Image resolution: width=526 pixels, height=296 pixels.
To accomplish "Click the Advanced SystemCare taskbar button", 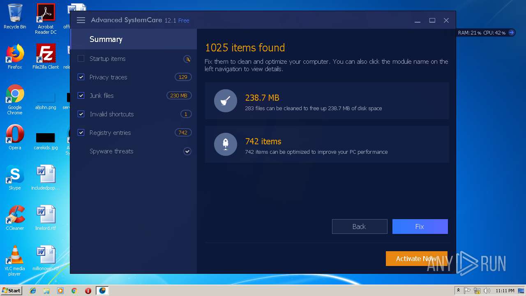I will 102,291.
